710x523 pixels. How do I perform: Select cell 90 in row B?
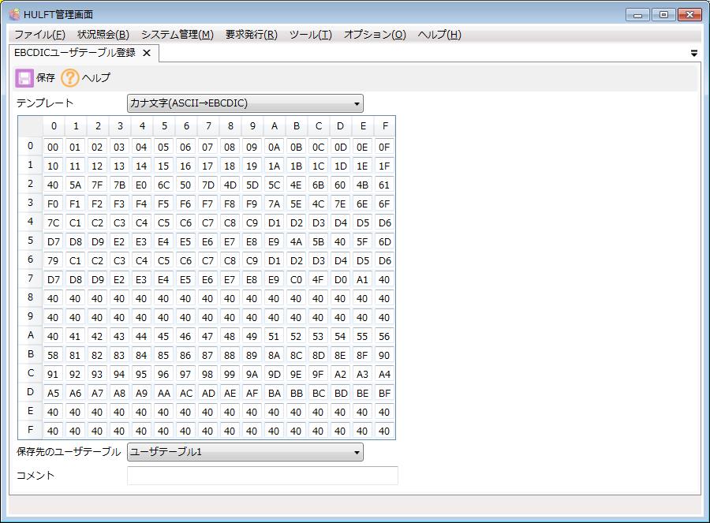[x=384, y=356]
